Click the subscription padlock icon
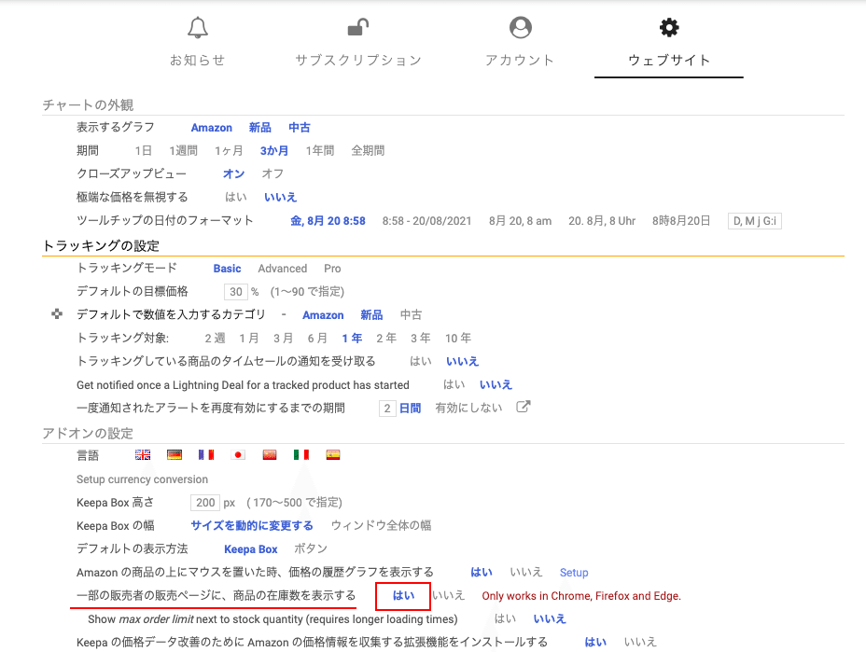This screenshot has width=866, height=652. (x=357, y=27)
